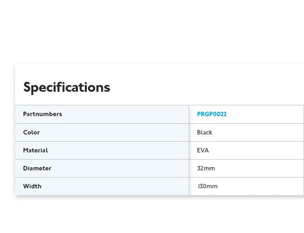Click the Specifications heading

pos(67,87)
